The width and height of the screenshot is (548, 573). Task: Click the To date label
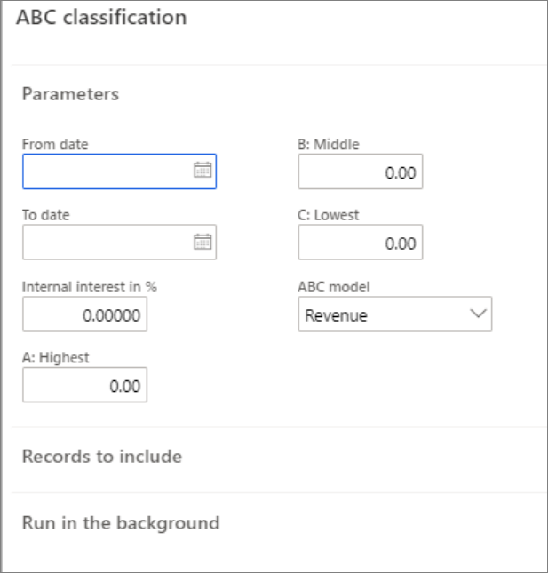(45, 215)
